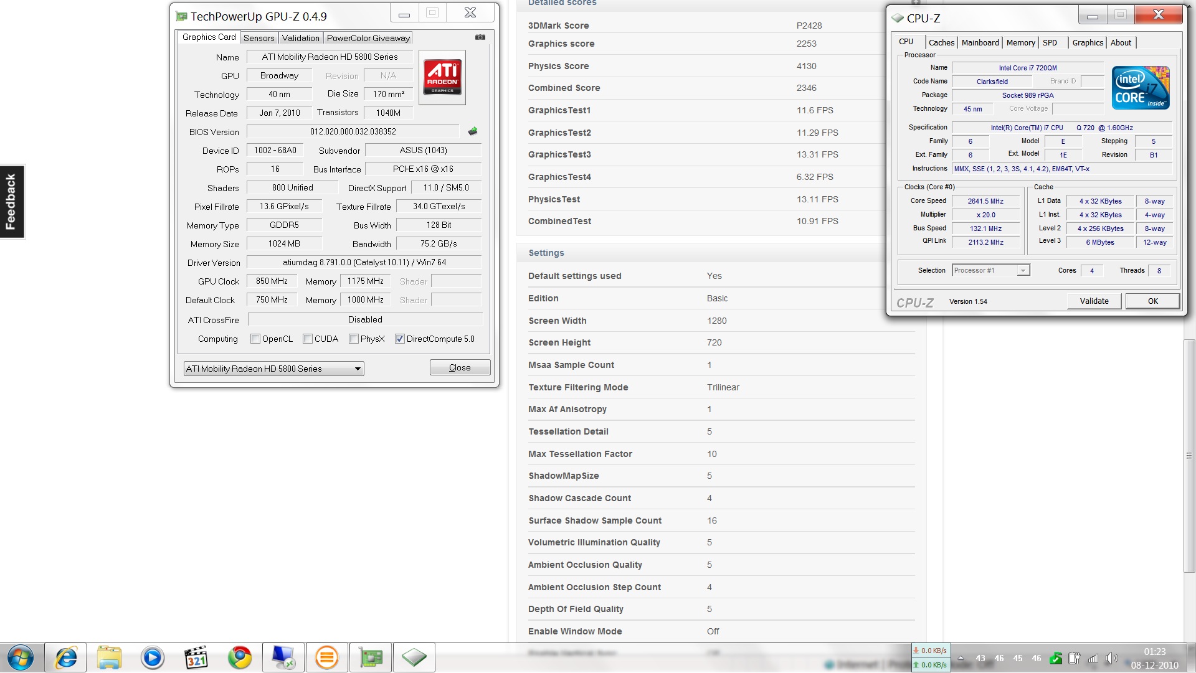Open the orange striped circle taskbar app
The width and height of the screenshot is (1196, 673).
pyautogui.click(x=327, y=657)
